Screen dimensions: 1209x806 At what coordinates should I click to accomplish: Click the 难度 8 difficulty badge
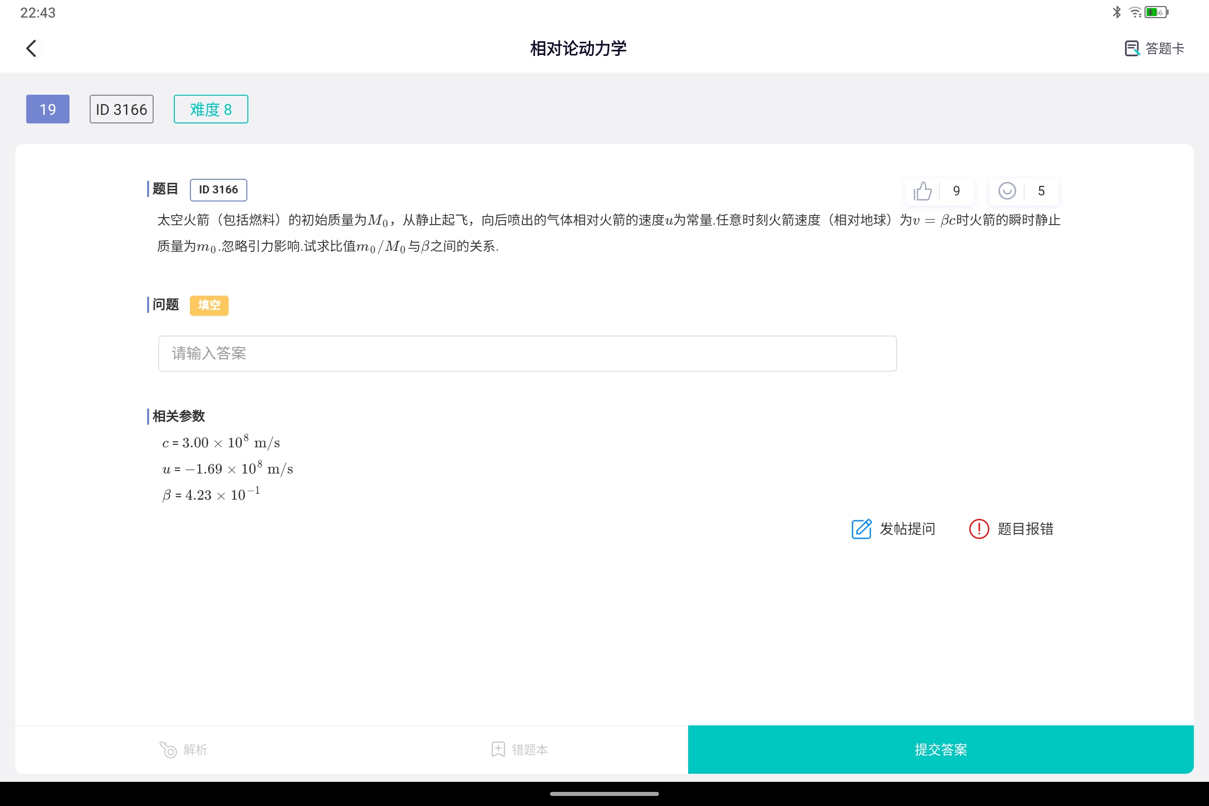210,109
